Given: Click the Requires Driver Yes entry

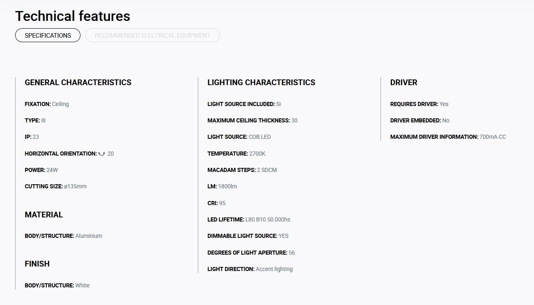Looking at the screenshot, I should (419, 104).
